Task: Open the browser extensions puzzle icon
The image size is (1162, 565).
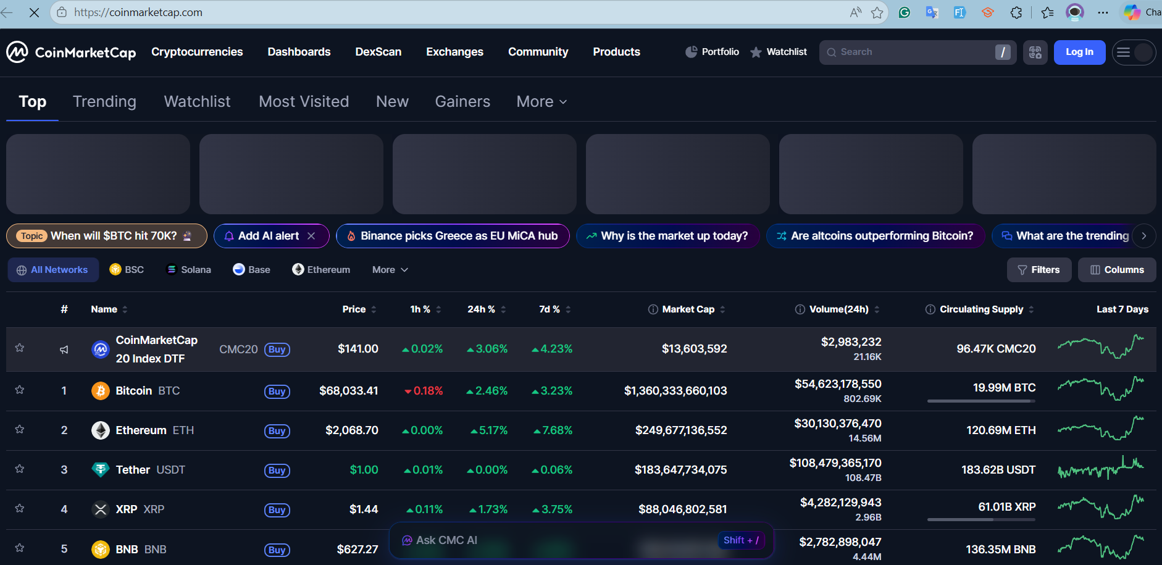Action: [x=1016, y=12]
